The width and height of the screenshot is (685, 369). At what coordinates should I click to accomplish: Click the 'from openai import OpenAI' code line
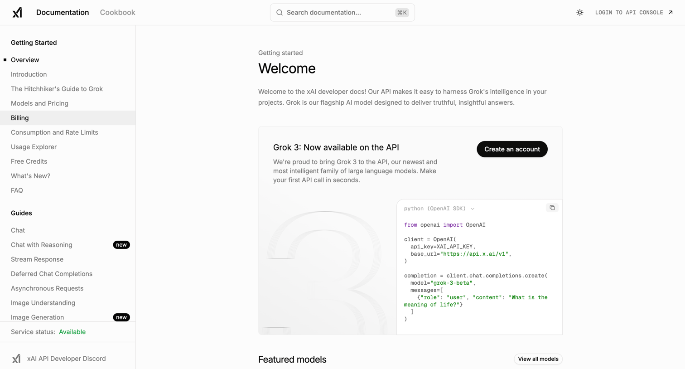point(444,225)
